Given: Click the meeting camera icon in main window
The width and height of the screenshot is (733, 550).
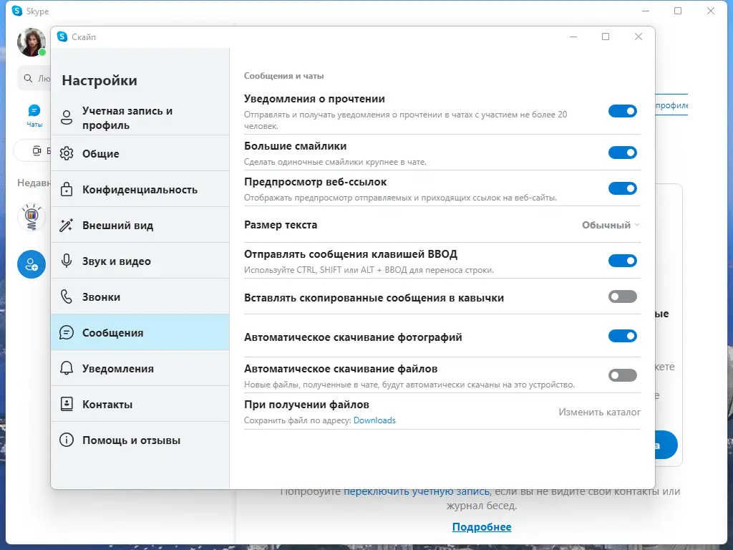Looking at the screenshot, I should pyautogui.click(x=37, y=150).
